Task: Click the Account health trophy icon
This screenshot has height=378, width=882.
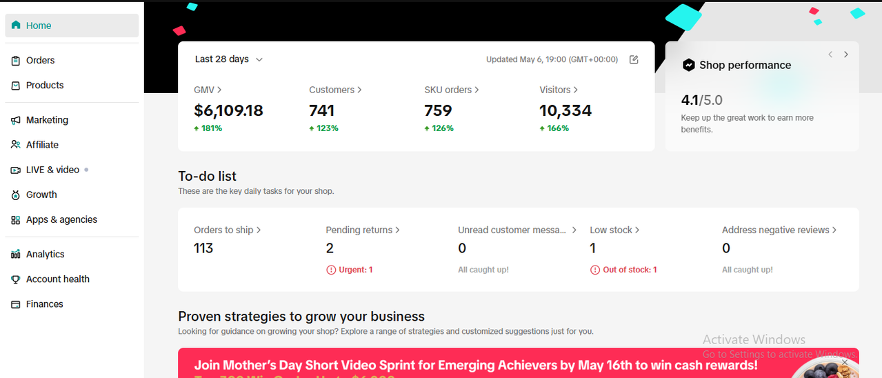Action: coord(15,279)
